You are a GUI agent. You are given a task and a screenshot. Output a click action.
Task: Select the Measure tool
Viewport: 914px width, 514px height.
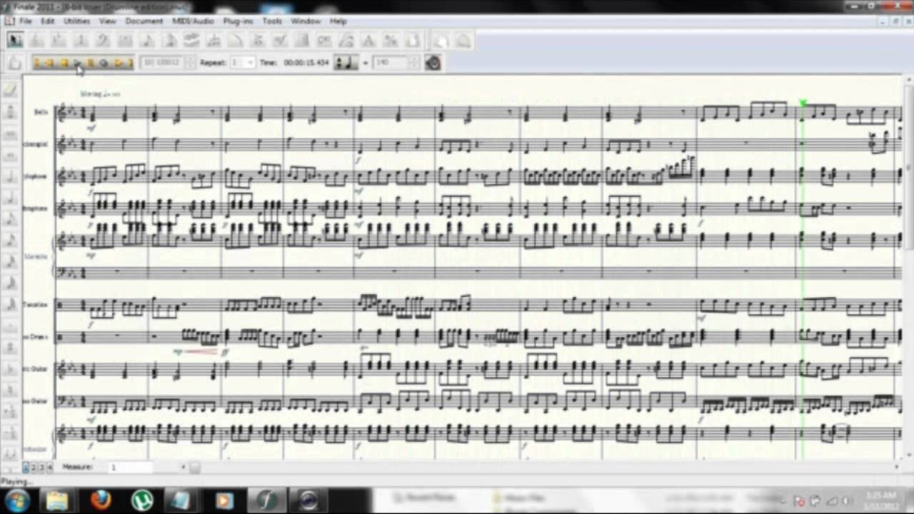(125, 41)
